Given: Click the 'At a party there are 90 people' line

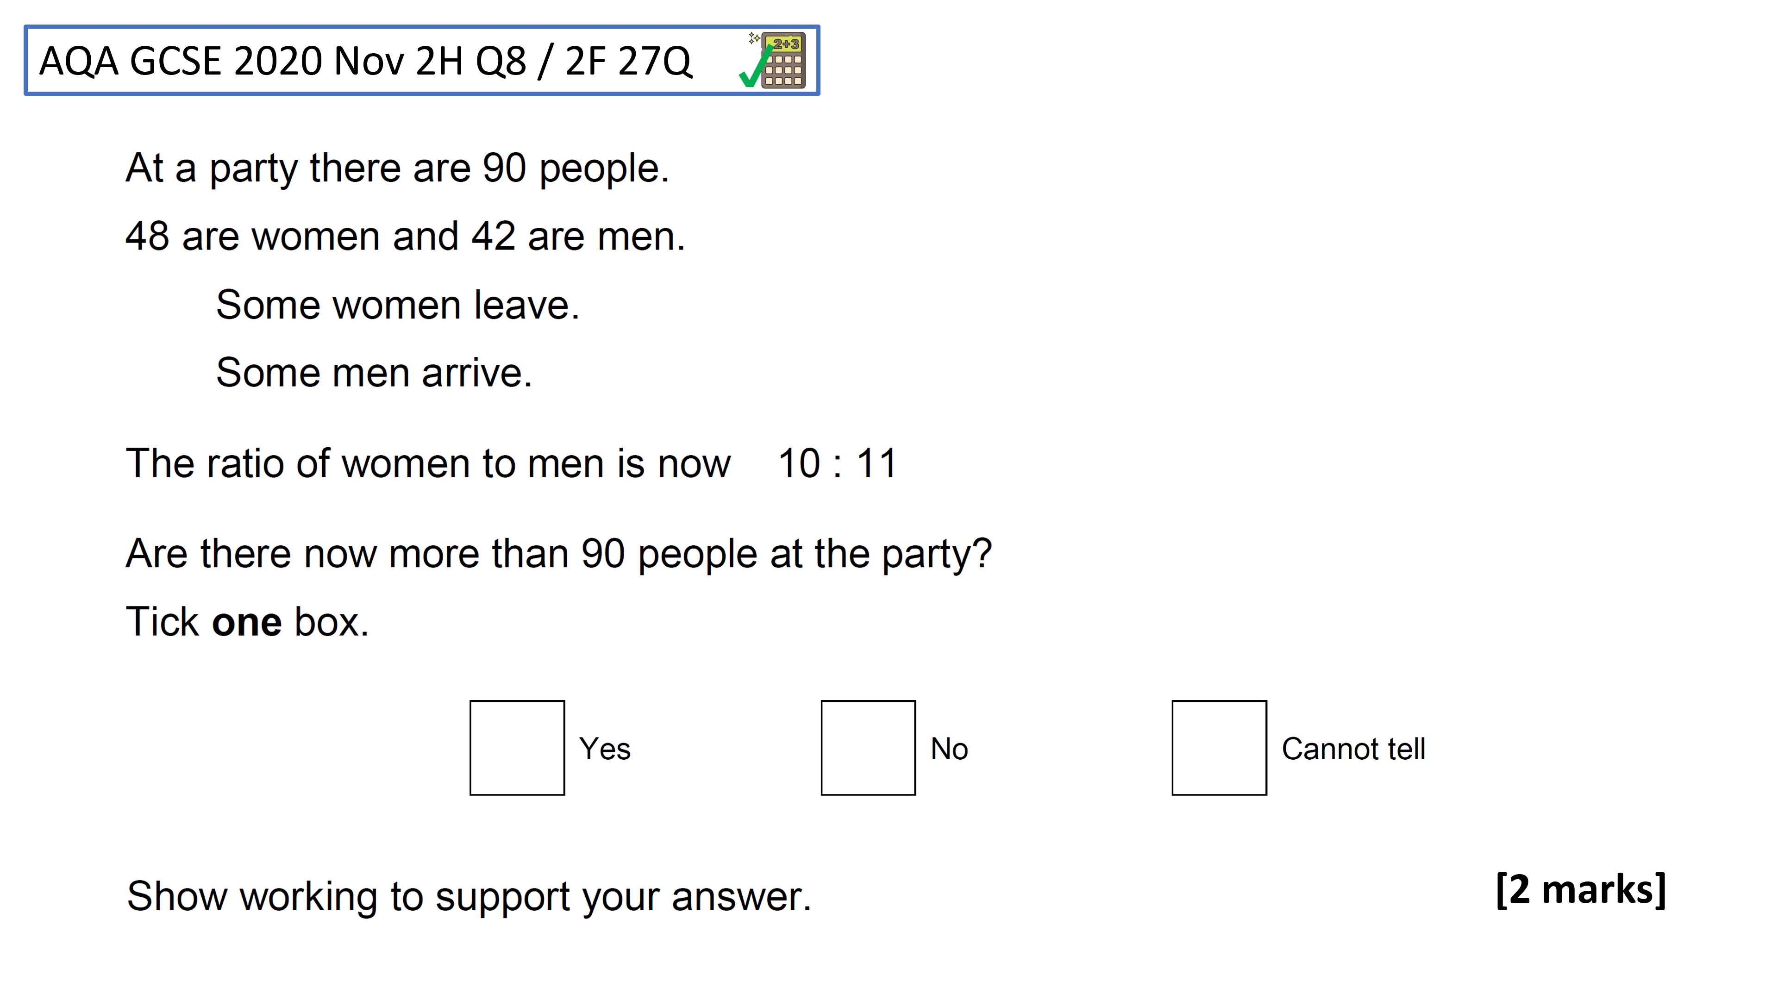Looking at the screenshot, I should (397, 169).
